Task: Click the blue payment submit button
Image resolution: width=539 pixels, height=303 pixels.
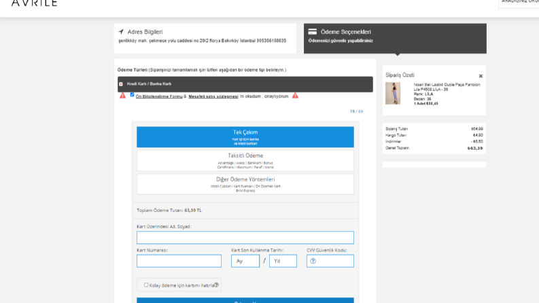Action: tap(245, 300)
